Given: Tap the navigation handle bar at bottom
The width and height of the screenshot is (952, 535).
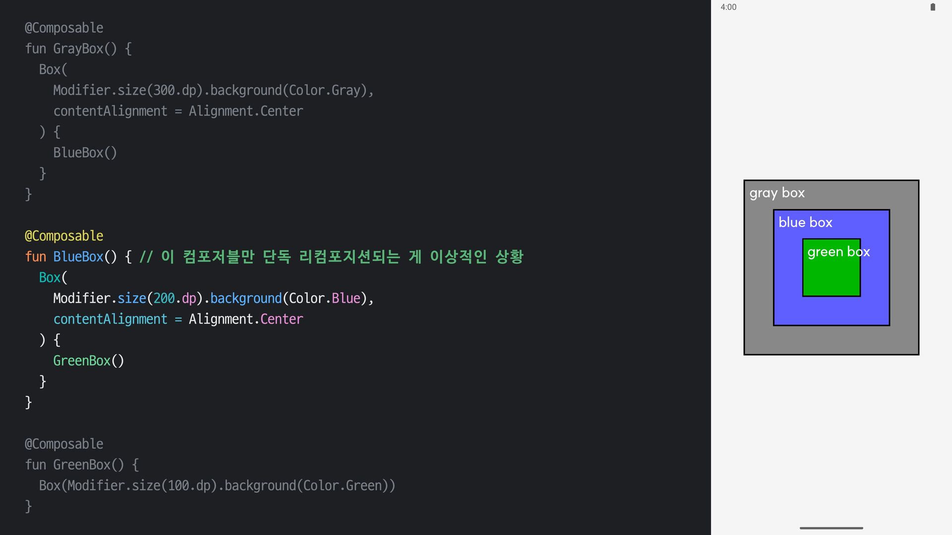Looking at the screenshot, I should tap(831, 528).
